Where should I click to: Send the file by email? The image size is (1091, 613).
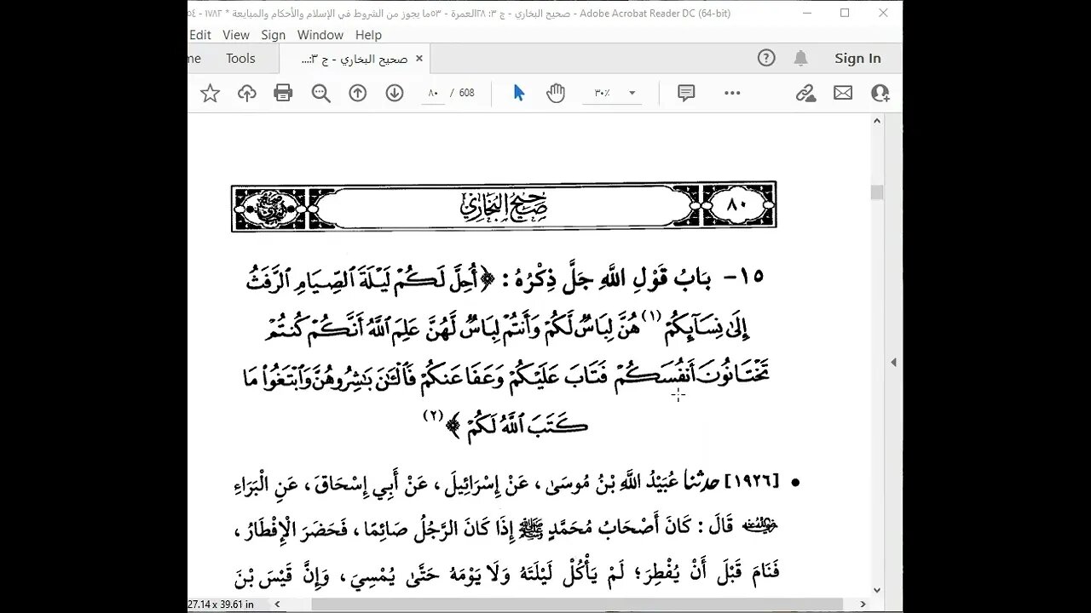[843, 94]
